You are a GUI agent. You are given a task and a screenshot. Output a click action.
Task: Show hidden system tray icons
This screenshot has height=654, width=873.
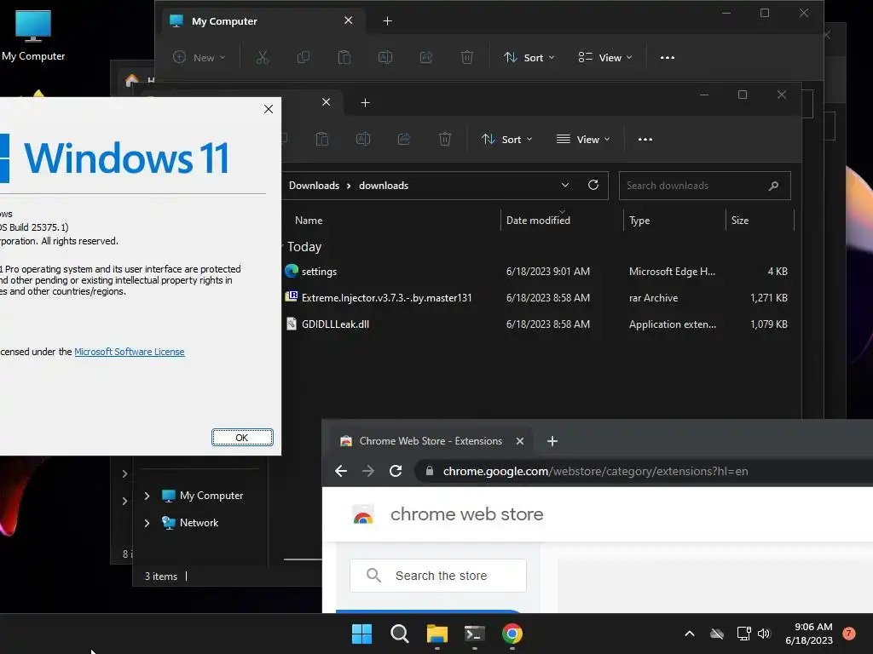tap(689, 634)
